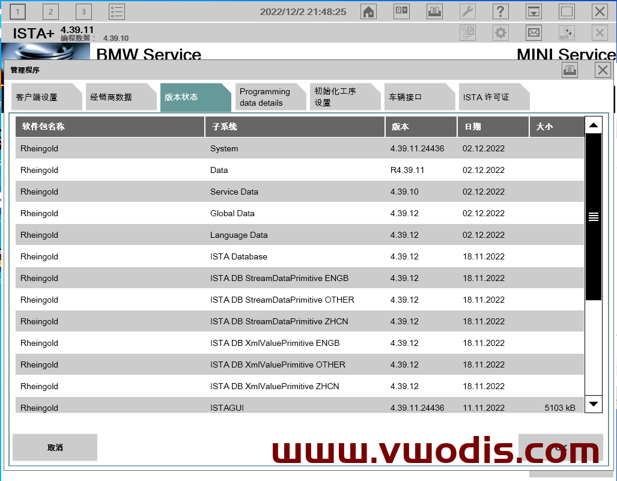Click the date in the ISTA Database row
617x481 pixels.
[x=484, y=256]
